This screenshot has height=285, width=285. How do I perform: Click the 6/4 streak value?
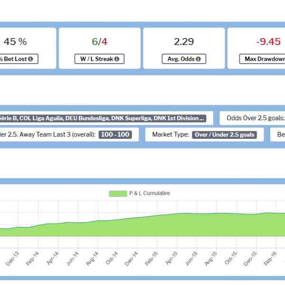point(99,42)
